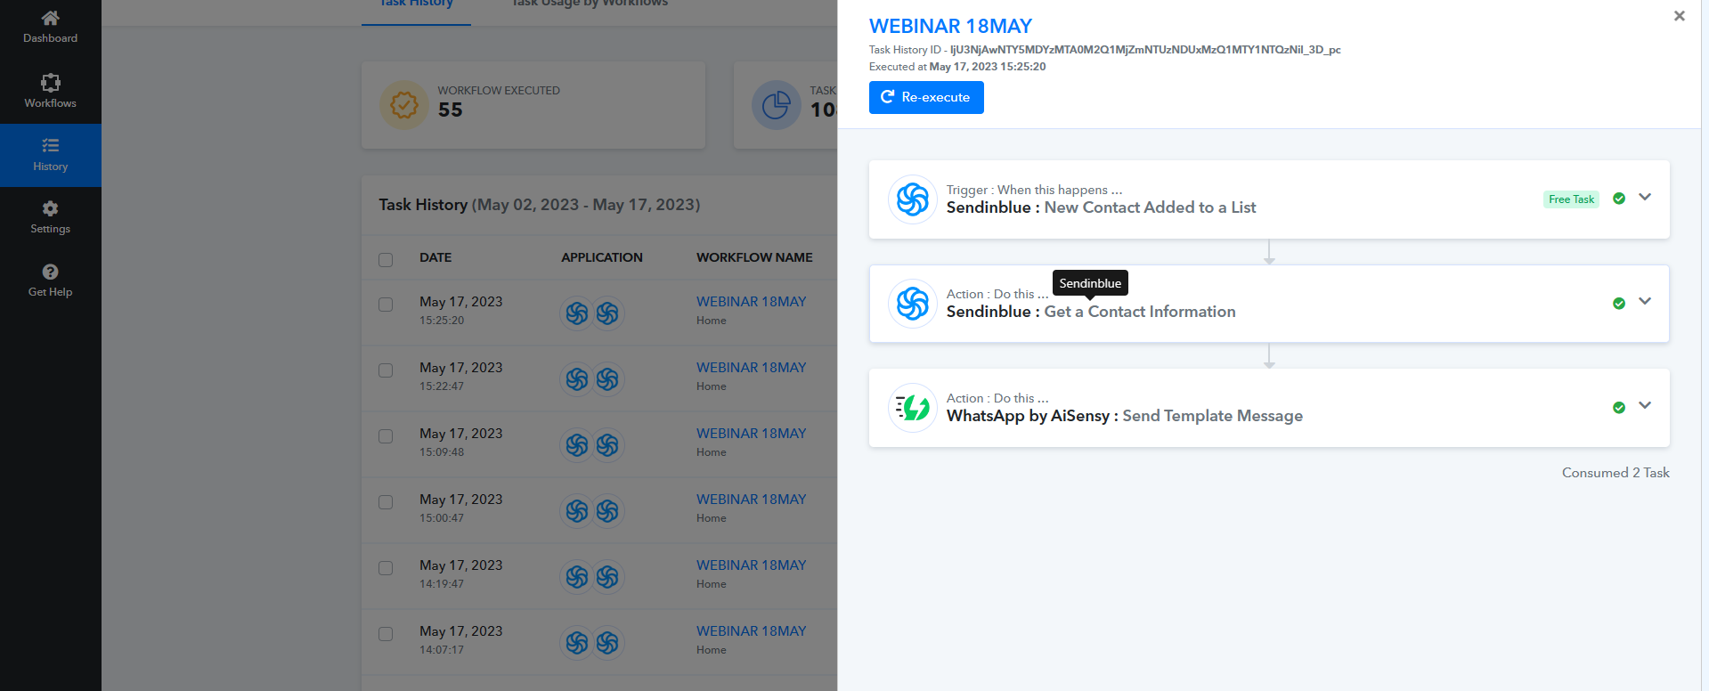Open WEBINAR 18MAY workflow from 15:25:20 row
Viewport: 1709px width, 691px height.
click(x=751, y=302)
